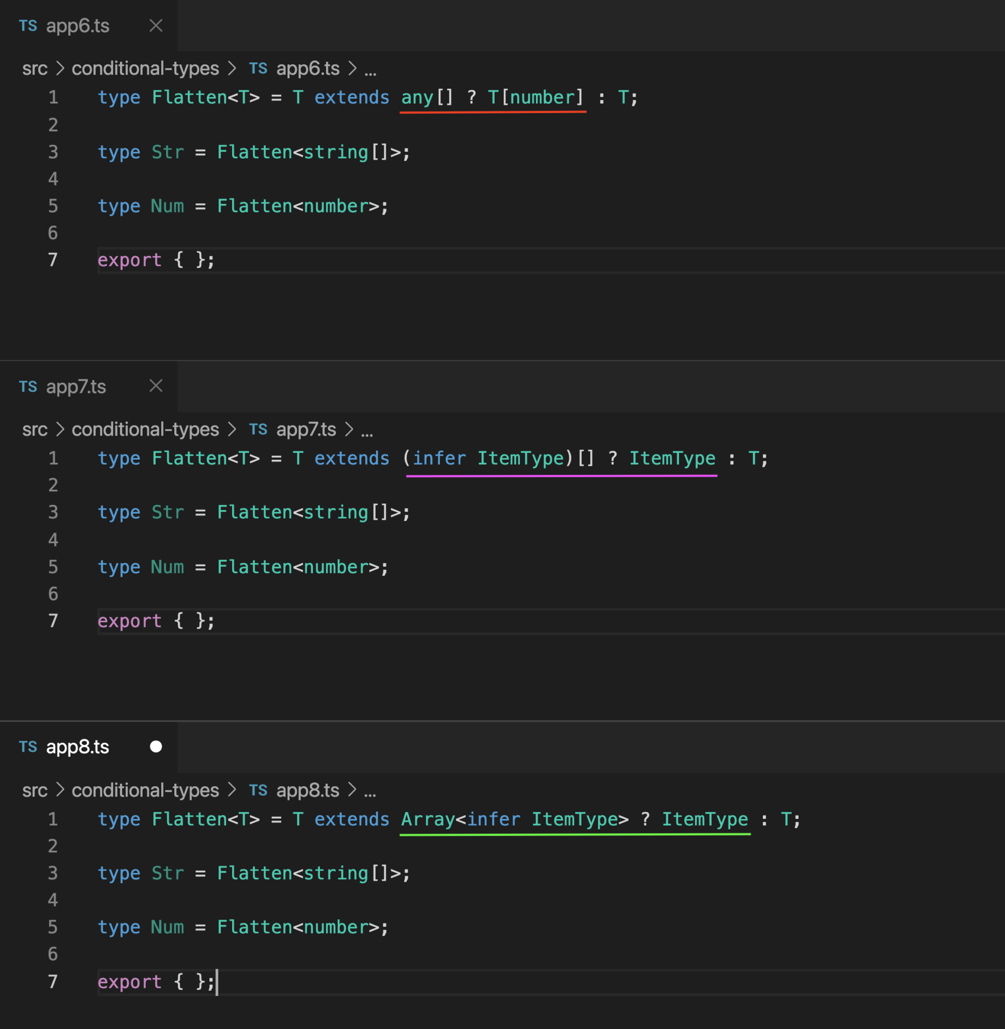
Task: Click the app8.ts filename in its breadcrumb
Action: (x=308, y=790)
